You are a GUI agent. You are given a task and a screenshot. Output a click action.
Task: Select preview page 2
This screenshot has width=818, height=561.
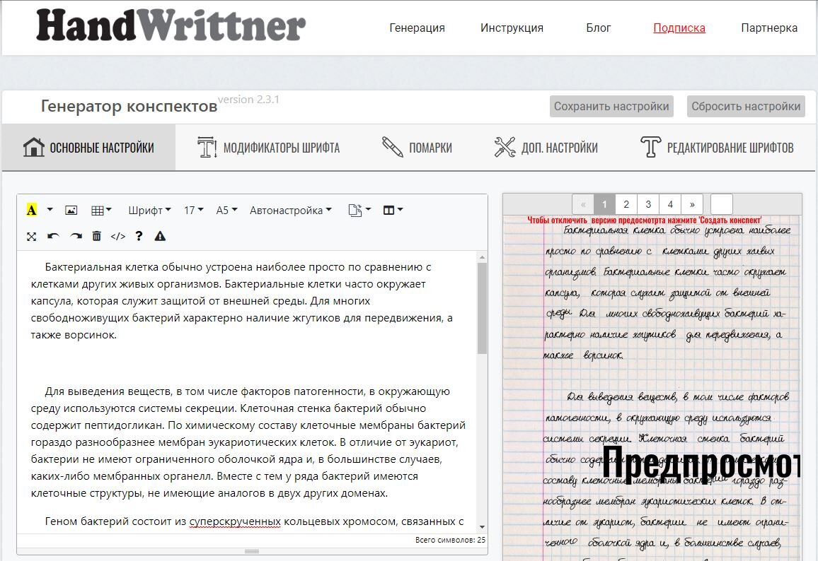(x=626, y=204)
